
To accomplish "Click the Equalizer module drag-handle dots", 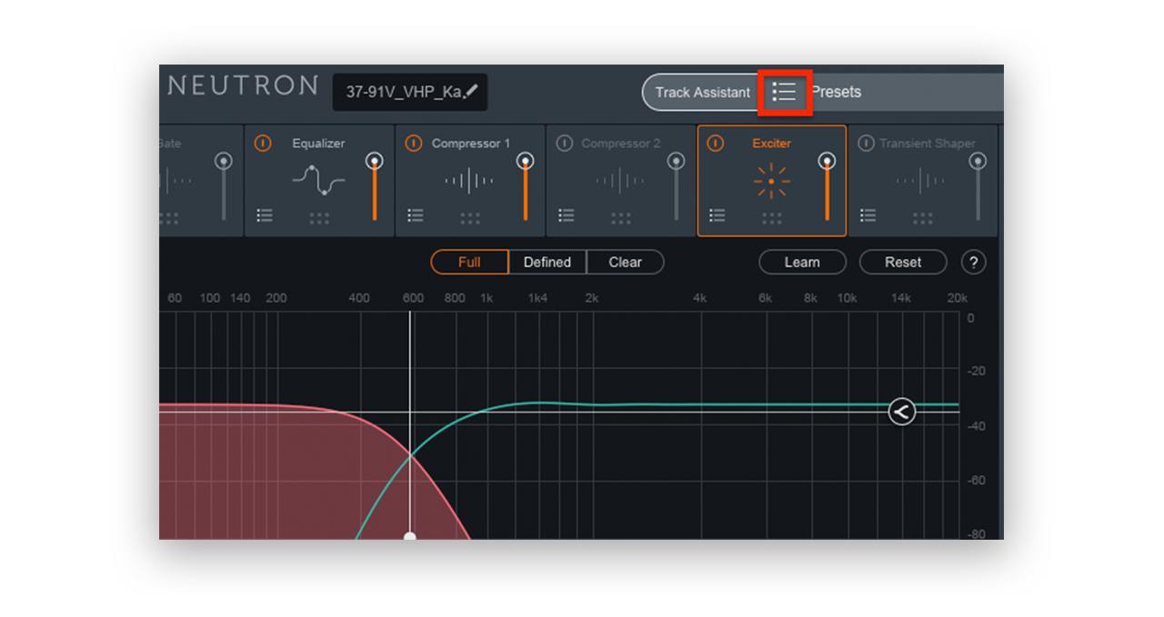I will click(319, 218).
